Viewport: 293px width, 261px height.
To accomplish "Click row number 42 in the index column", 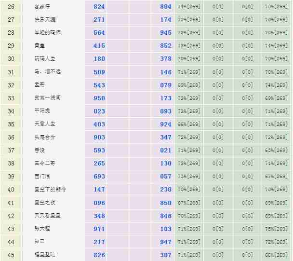I will pos(11,216).
